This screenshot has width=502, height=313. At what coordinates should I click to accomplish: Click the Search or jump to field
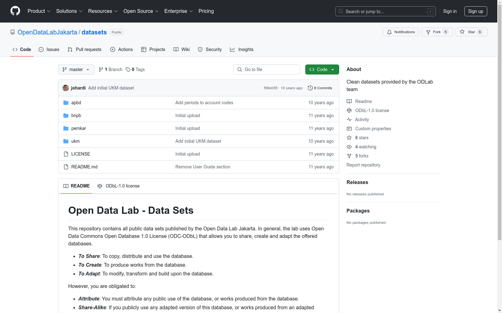pyautogui.click(x=386, y=11)
